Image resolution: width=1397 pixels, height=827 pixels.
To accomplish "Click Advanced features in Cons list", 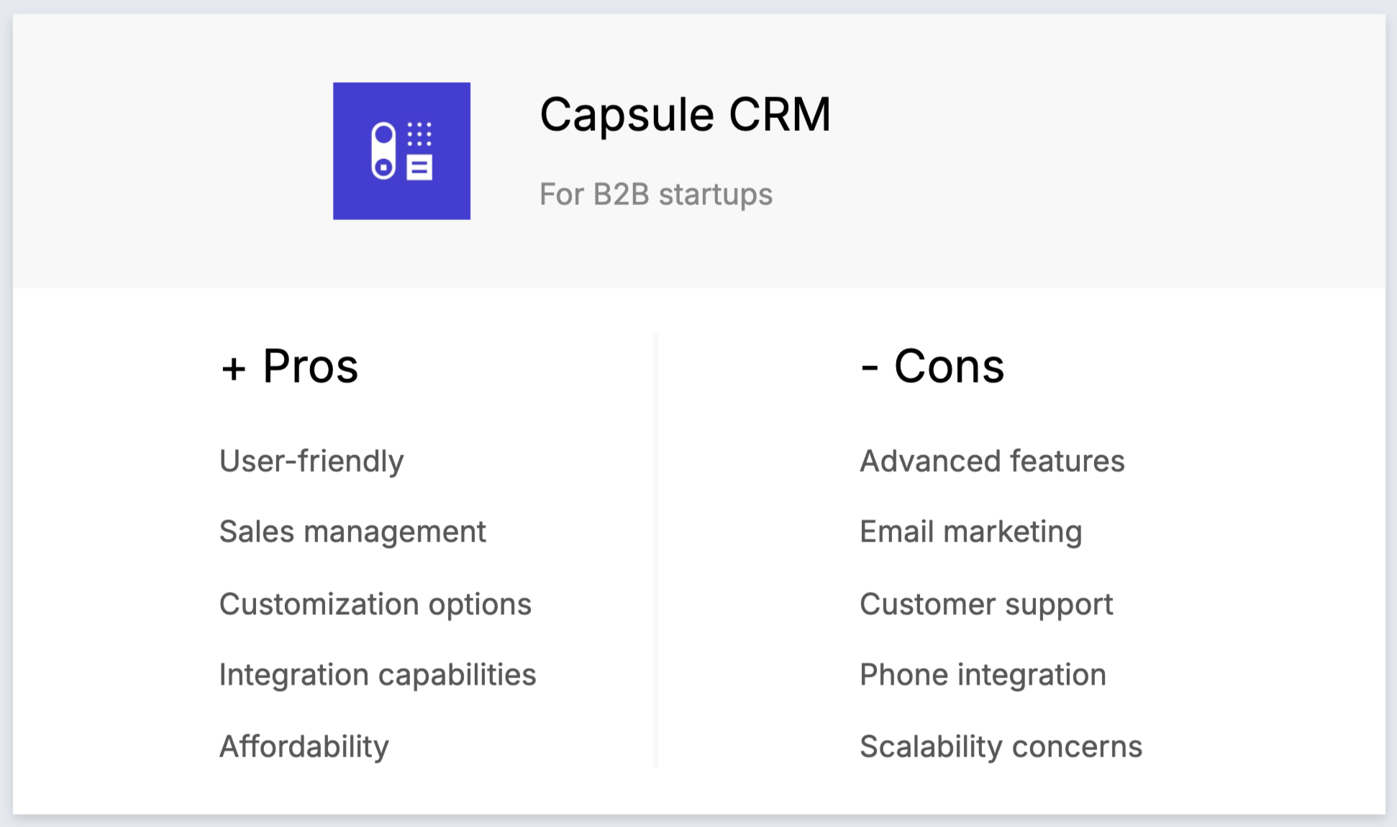I will tap(992, 461).
